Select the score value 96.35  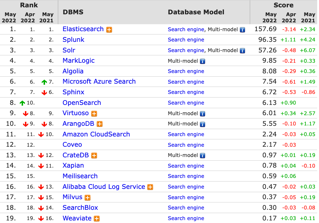[x=267, y=40]
